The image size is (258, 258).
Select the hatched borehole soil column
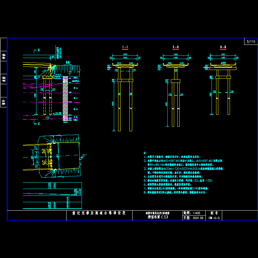click(x=64, y=96)
